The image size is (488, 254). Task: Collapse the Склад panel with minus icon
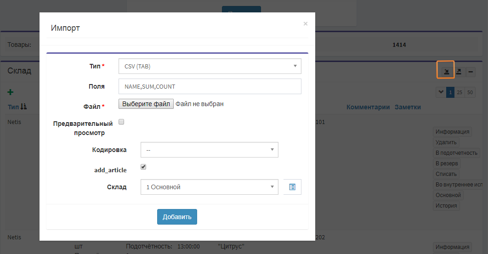pos(471,72)
